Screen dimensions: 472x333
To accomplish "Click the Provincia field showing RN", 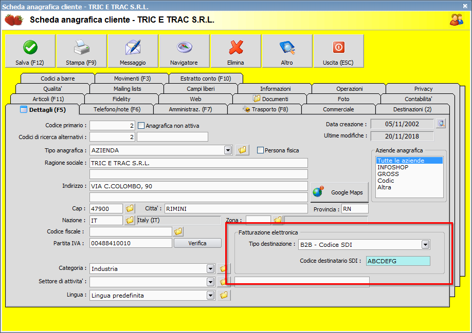I will point(355,209).
